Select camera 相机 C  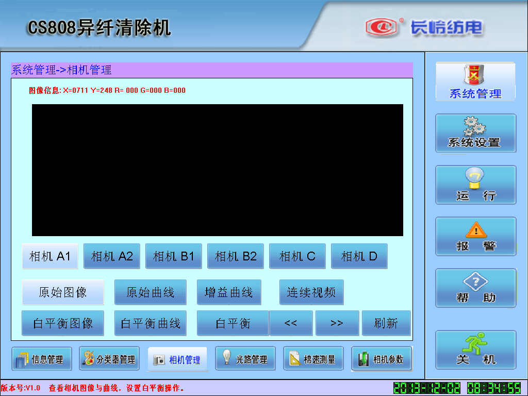coord(297,256)
